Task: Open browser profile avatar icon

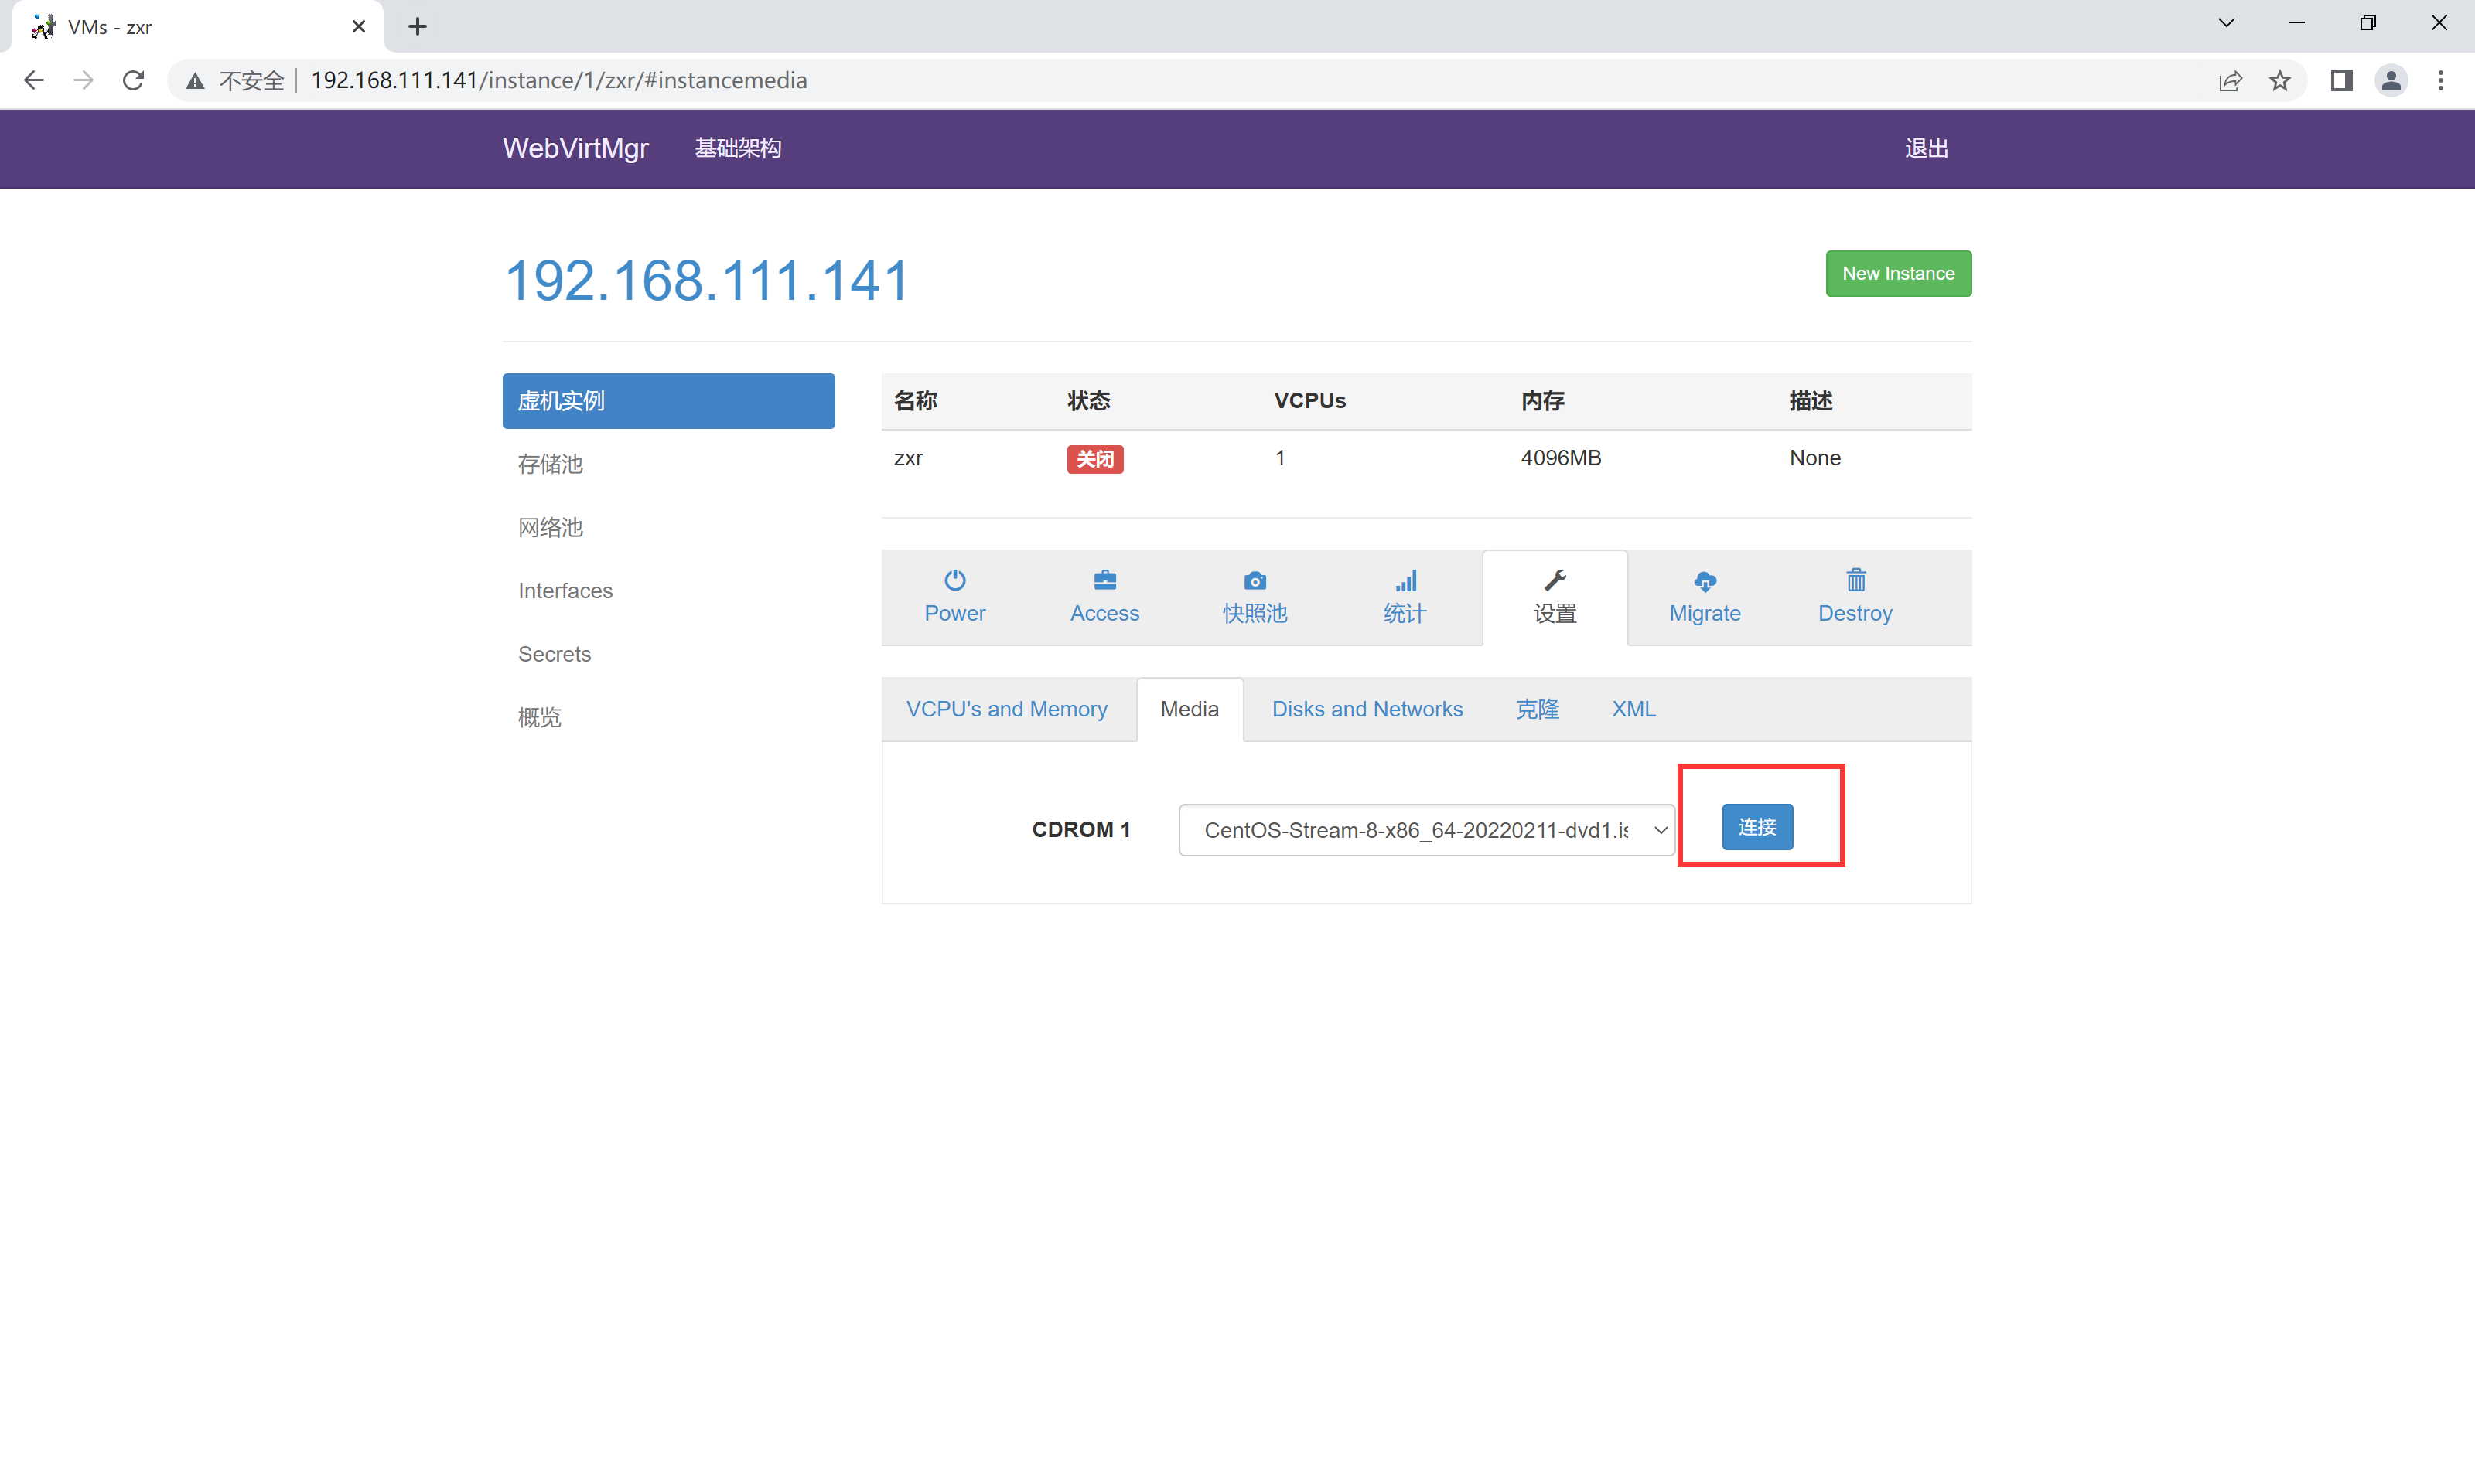Action: click(2390, 80)
